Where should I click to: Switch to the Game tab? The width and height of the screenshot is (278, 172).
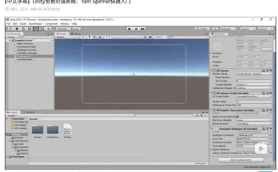pyautogui.click(x=76, y=34)
